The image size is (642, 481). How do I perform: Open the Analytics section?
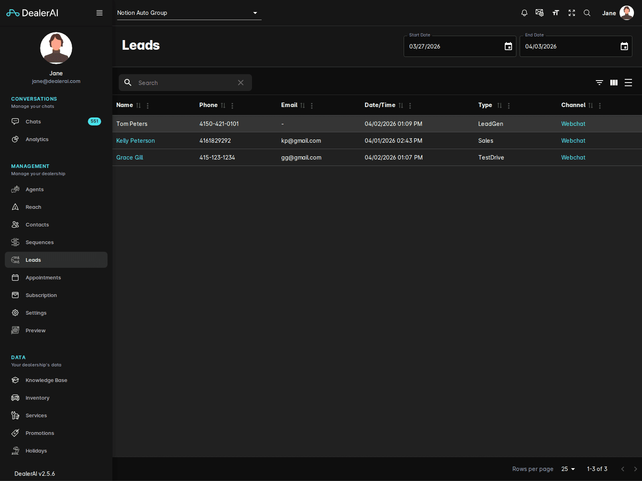[37, 139]
